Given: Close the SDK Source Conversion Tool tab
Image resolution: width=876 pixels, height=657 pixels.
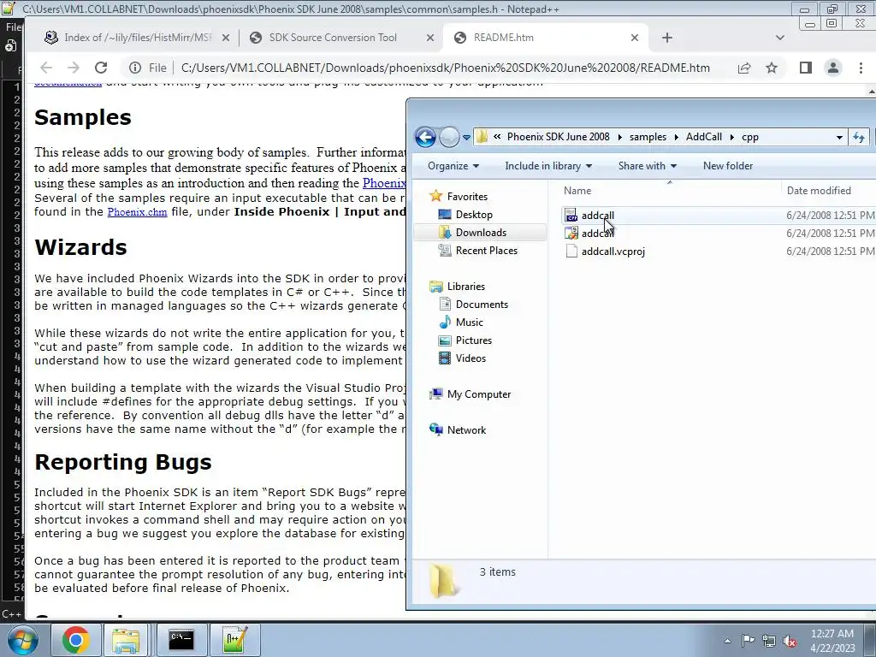Looking at the screenshot, I should (429, 38).
